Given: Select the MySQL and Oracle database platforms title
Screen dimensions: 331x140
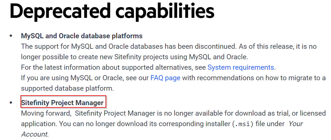Looking at the screenshot, I should tap(82, 36).
